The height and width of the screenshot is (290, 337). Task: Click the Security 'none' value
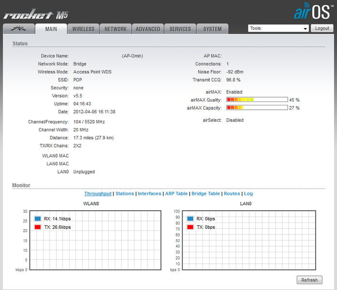(x=78, y=88)
